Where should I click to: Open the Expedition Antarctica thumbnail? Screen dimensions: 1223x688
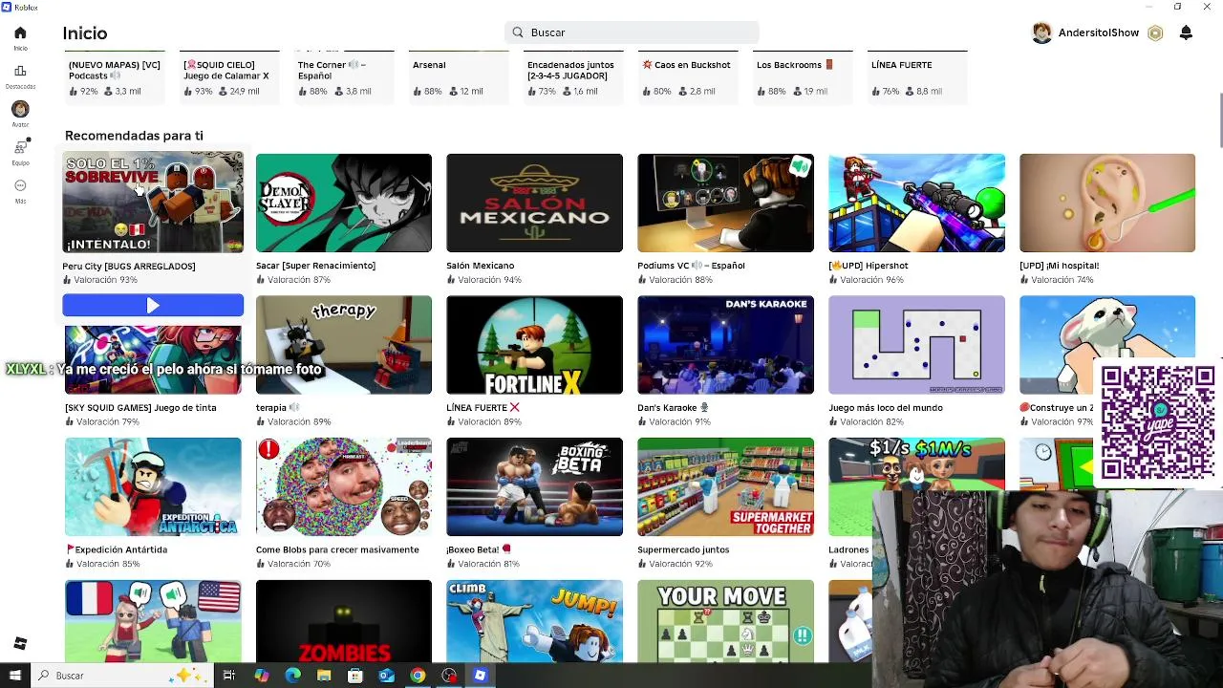[153, 487]
